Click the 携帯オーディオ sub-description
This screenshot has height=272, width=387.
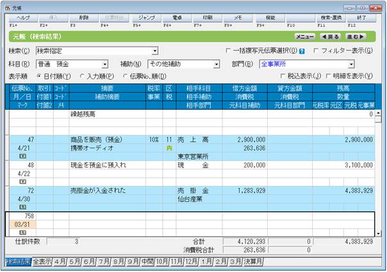[x=92, y=148]
